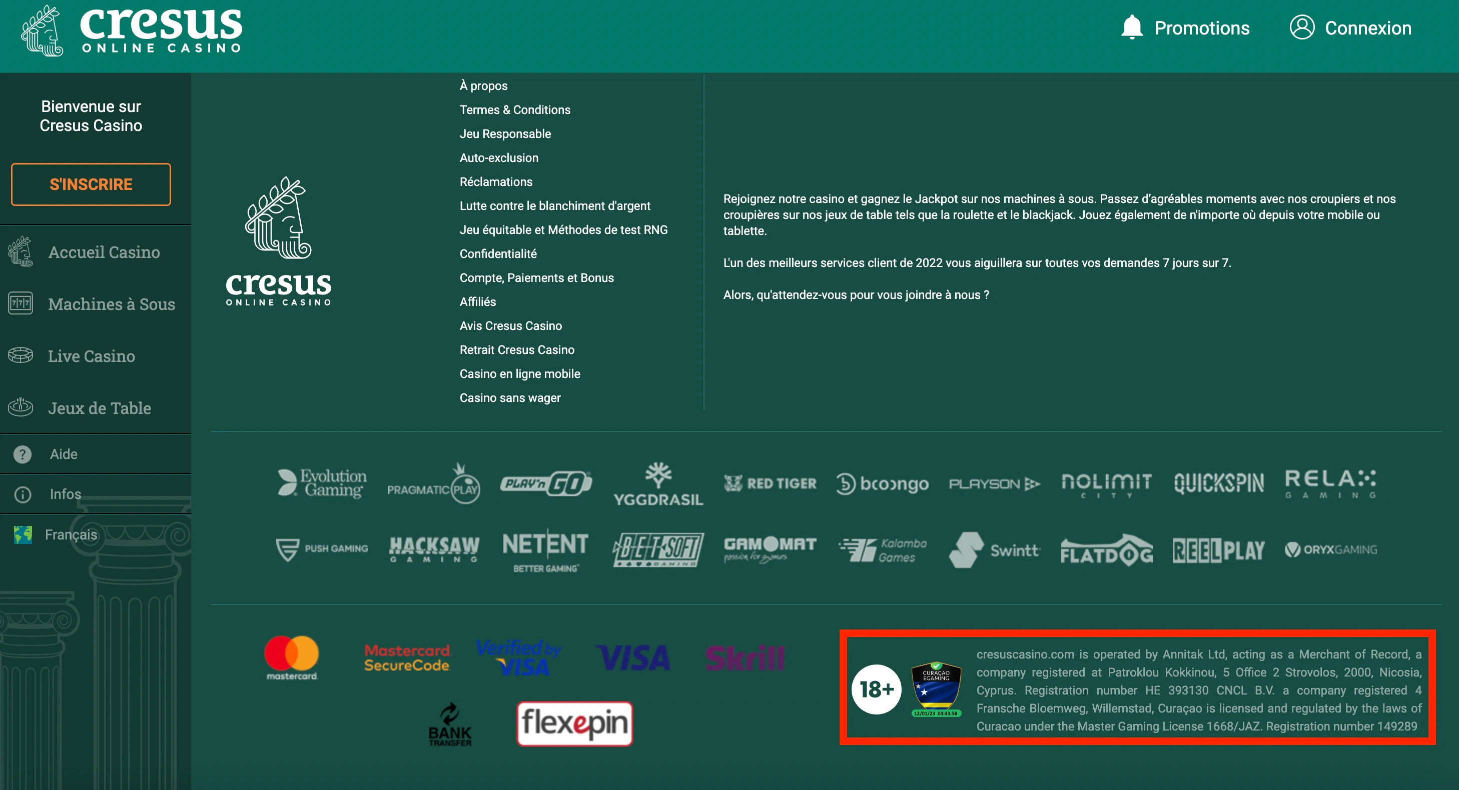The width and height of the screenshot is (1459, 790).
Task: Click the Yggdrasil provider logo
Action: coord(658,484)
